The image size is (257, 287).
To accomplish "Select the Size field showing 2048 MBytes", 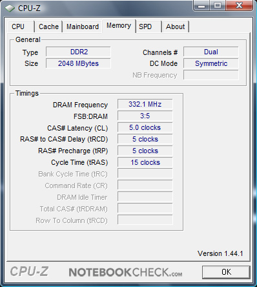I will pyautogui.click(x=78, y=63).
